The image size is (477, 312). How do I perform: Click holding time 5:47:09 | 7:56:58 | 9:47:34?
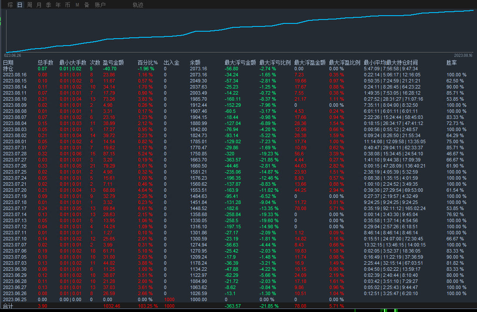pos(391,69)
